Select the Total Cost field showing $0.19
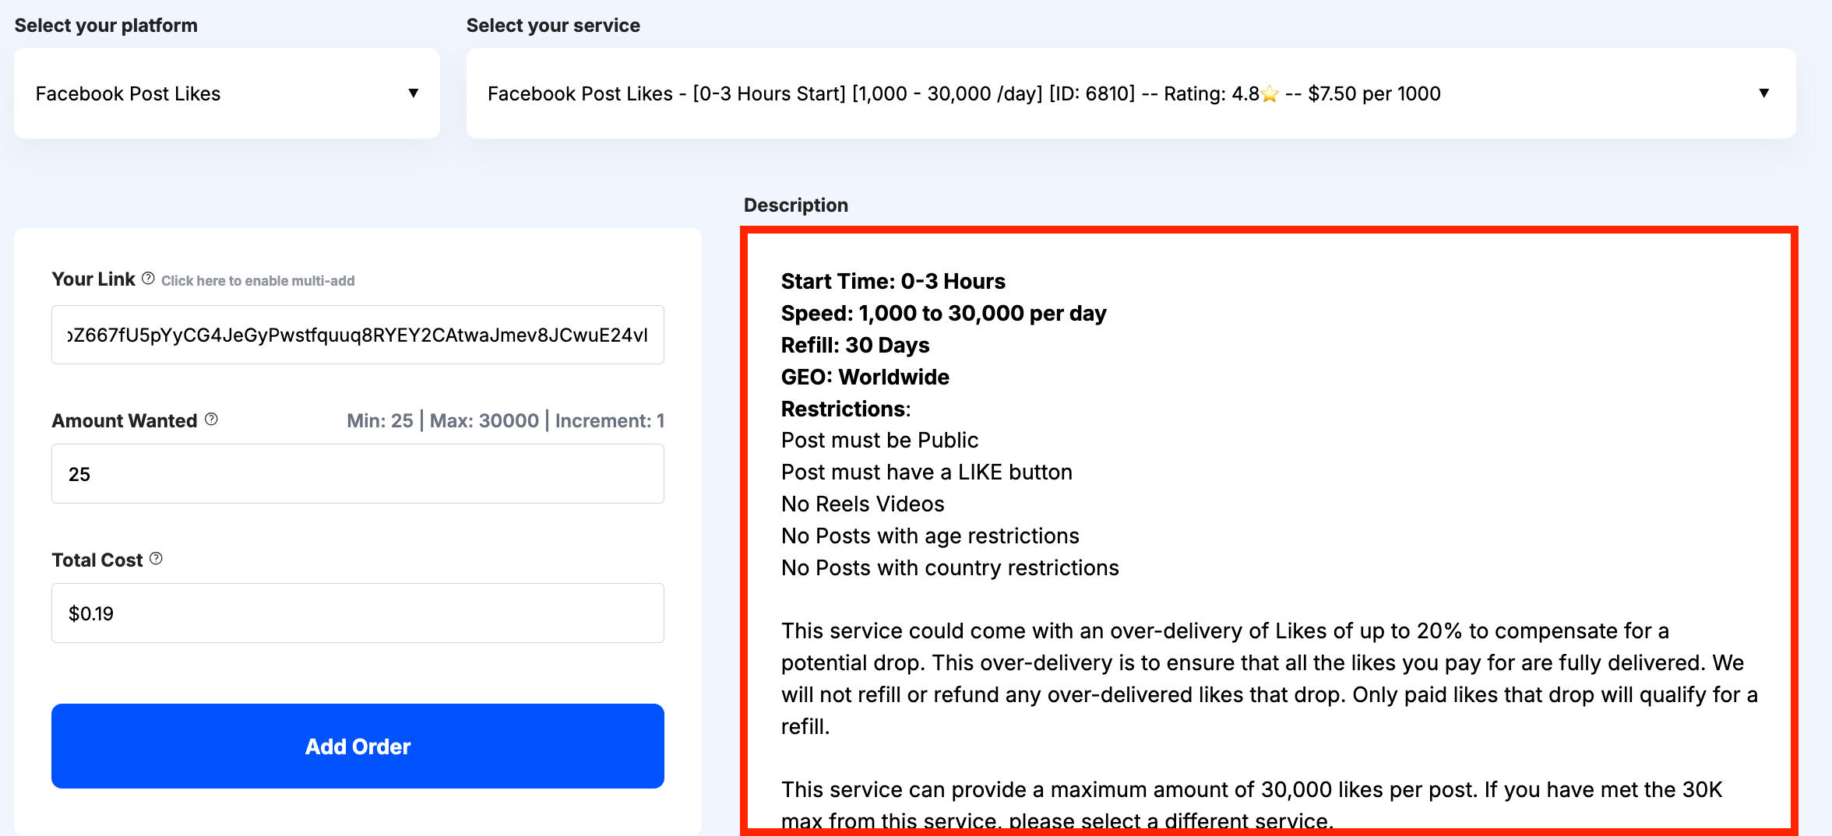The image size is (1832, 836). point(358,613)
